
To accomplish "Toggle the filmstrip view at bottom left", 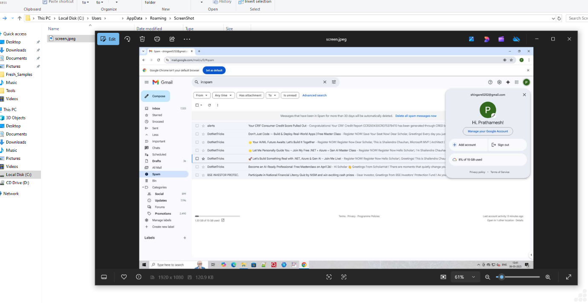I will pos(104,277).
